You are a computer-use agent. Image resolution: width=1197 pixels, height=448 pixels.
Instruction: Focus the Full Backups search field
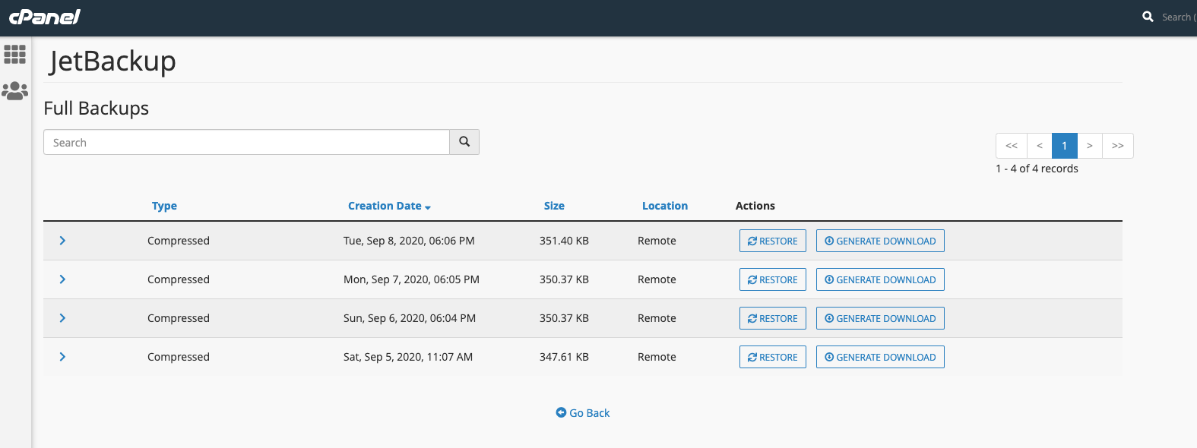(246, 142)
